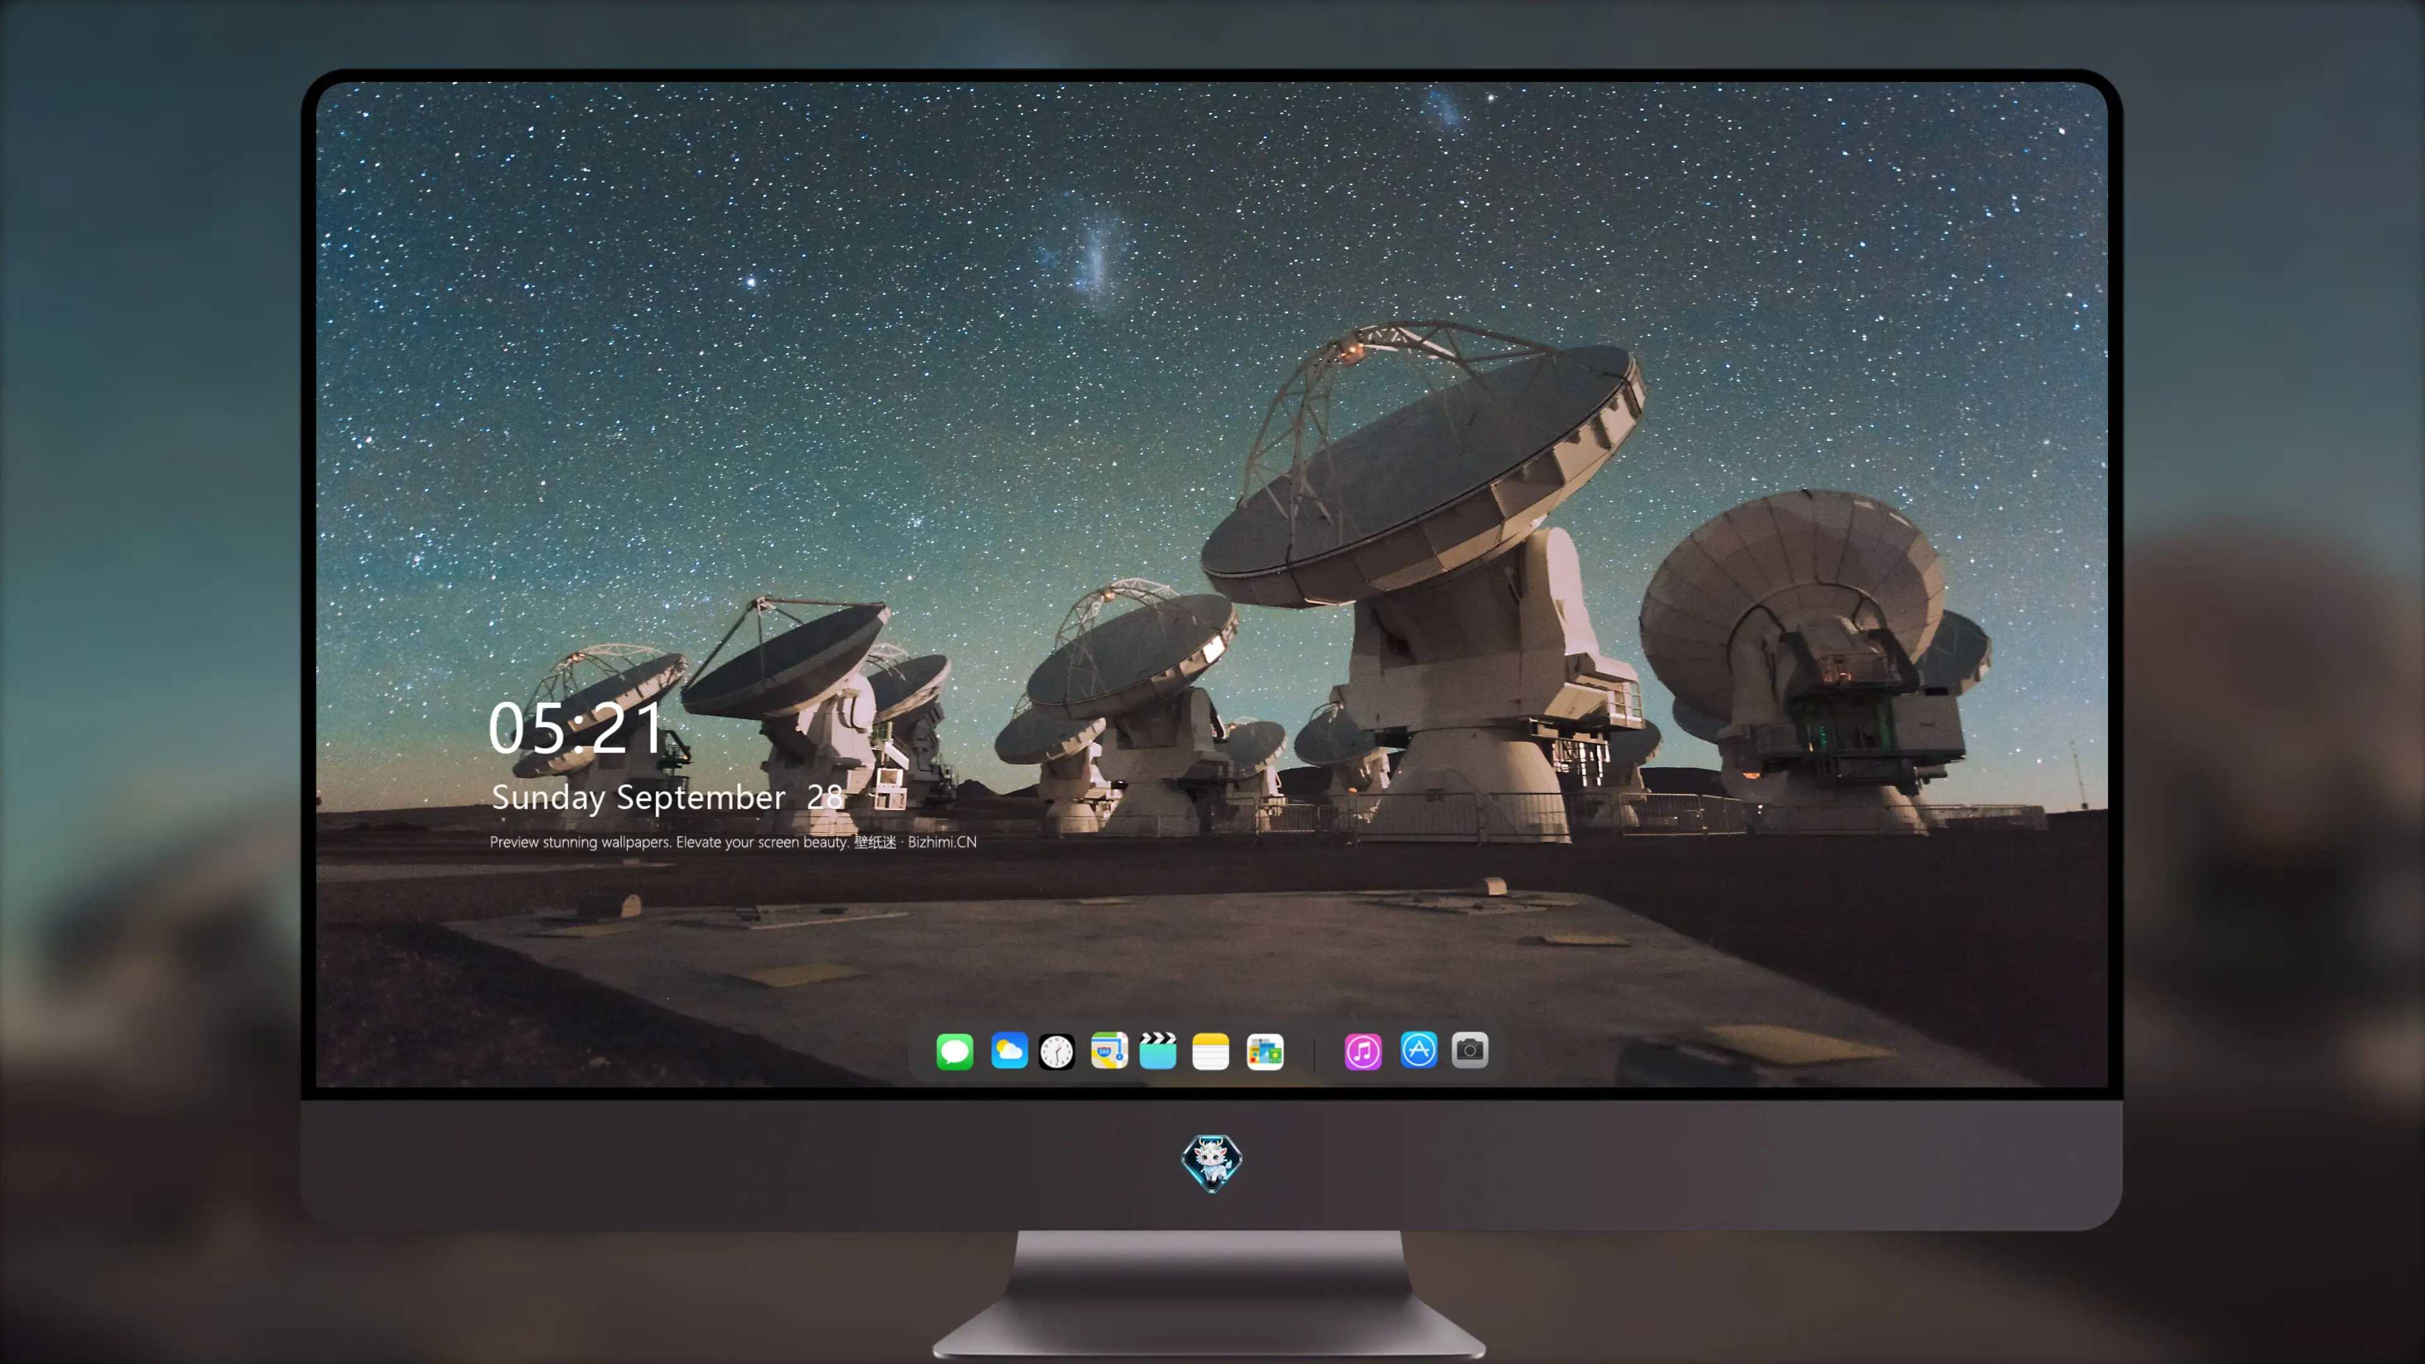Click the 05:21 clock display
Screen dimensions: 2425x1364
[576, 727]
